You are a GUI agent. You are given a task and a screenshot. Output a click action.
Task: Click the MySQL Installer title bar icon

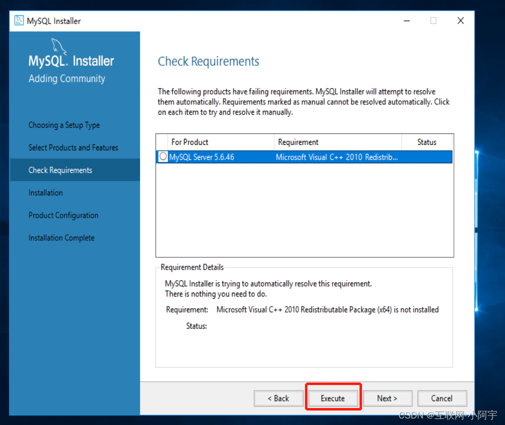pos(18,20)
